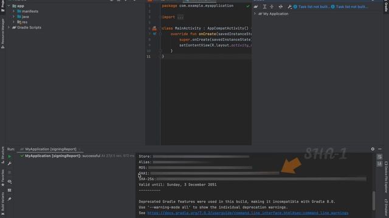
Task: Click 'package com.example.myapplication' code line
Action: click(198, 5)
